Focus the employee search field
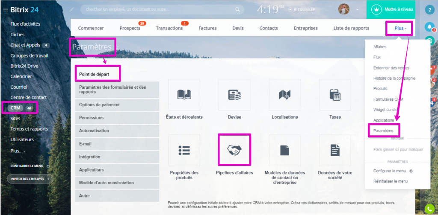438x215 pixels. click(162, 9)
